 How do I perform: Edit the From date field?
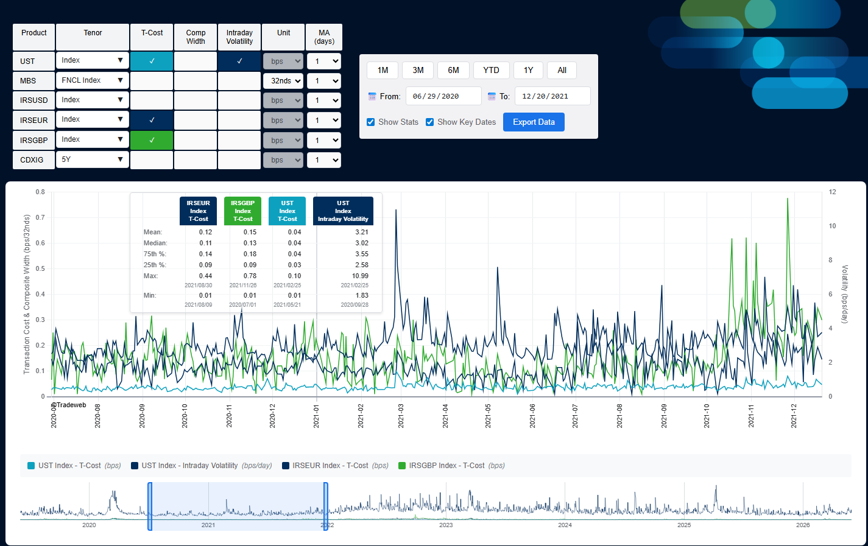(443, 96)
